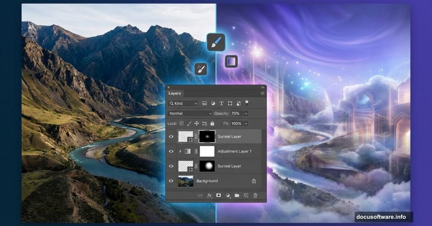Enable the shape layer filter icon
Screen dimensions: 432x226
coord(230,103)
